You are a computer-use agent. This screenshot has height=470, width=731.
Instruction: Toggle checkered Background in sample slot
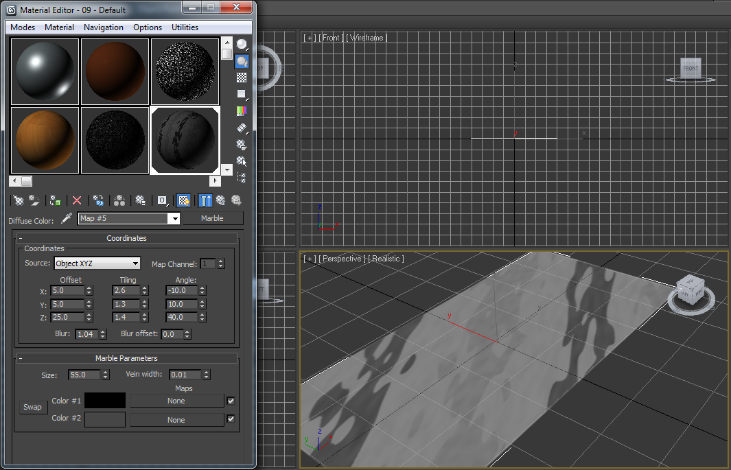242,78
